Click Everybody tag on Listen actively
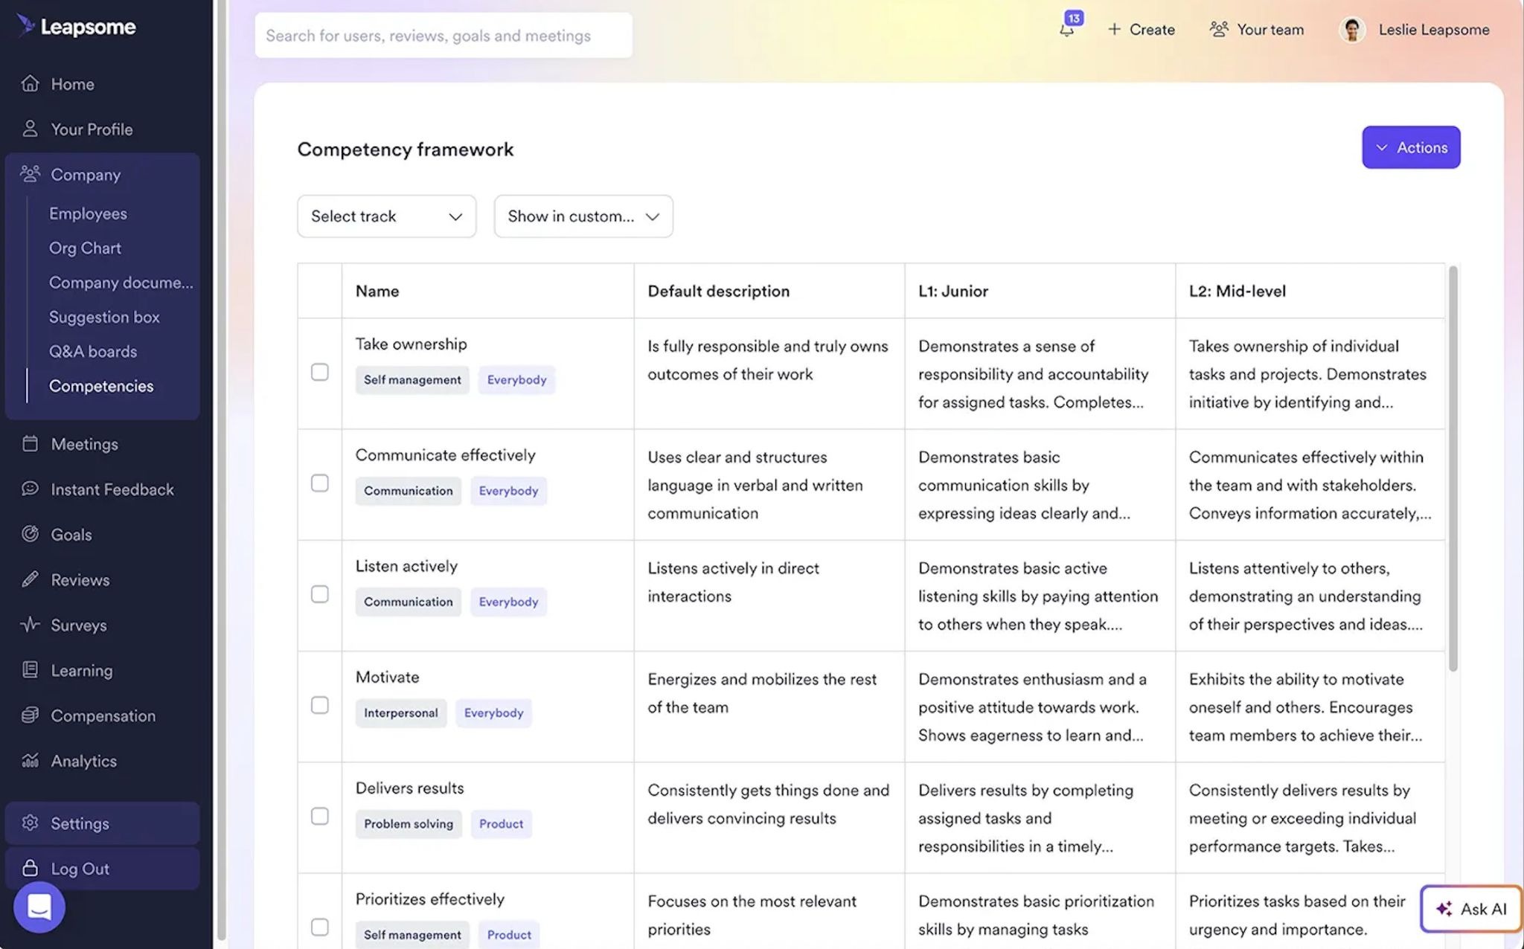1524x949 pixels. 508,602
